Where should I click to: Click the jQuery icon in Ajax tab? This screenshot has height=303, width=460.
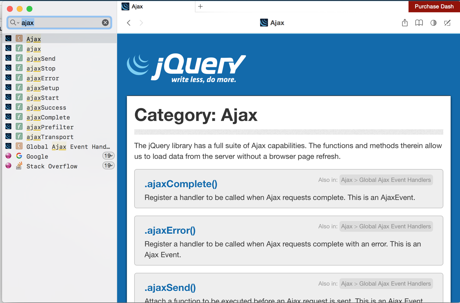click(x=125, y=6)
